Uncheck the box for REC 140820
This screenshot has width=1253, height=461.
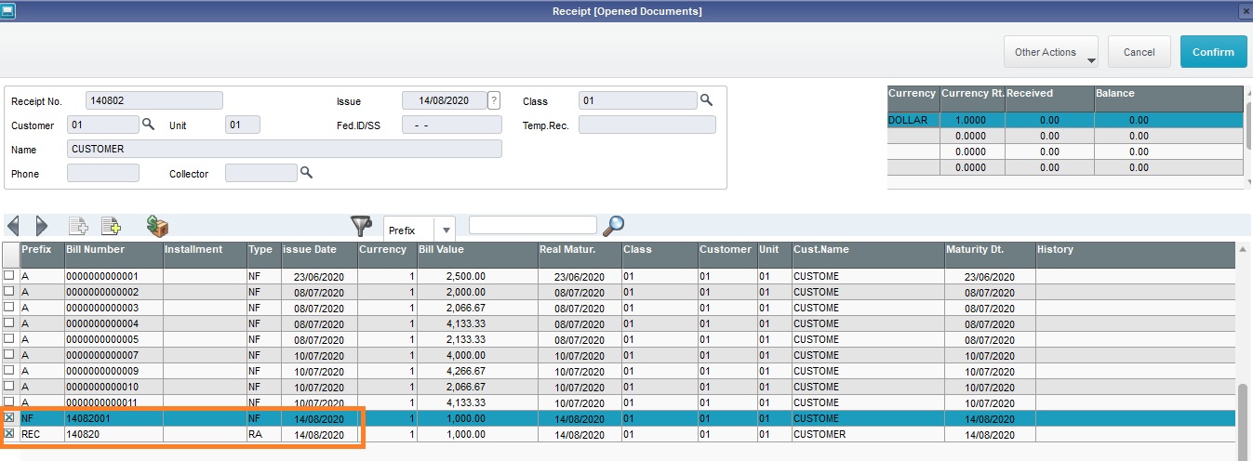(x=9, y=434)
